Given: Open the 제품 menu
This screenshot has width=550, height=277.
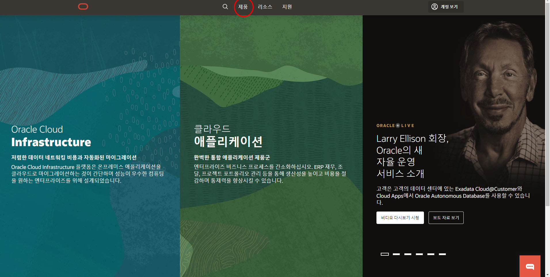Looking at the screenshot, I should pos(243,7).
